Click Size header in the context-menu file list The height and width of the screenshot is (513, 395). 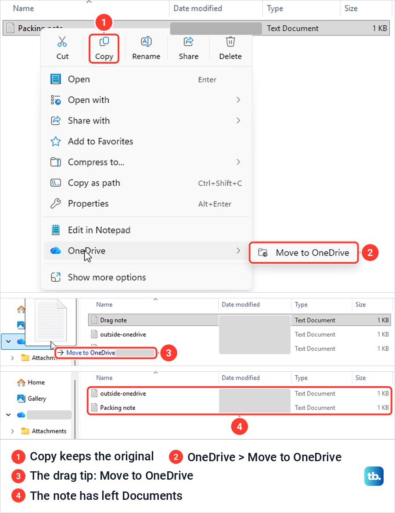(351, 8)
